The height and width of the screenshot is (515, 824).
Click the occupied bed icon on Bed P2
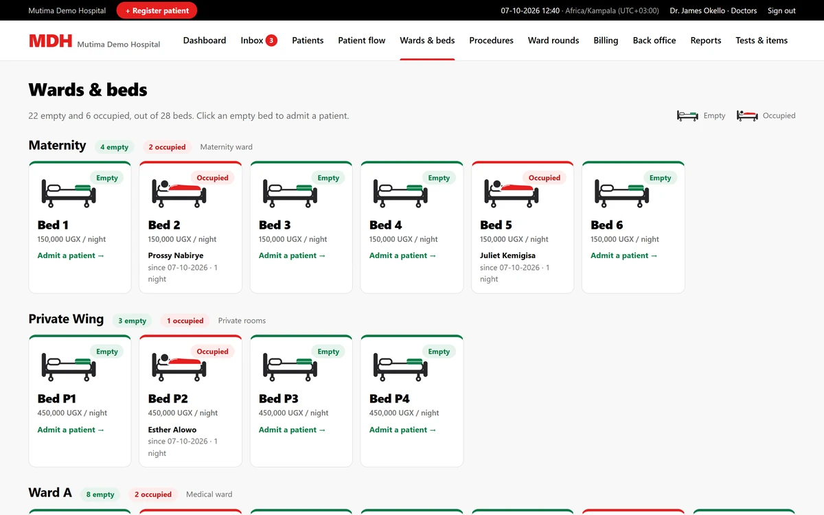tap(179, 367)
